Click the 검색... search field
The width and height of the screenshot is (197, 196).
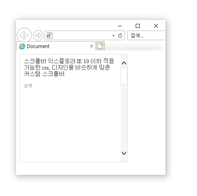(x=146, y=35)
